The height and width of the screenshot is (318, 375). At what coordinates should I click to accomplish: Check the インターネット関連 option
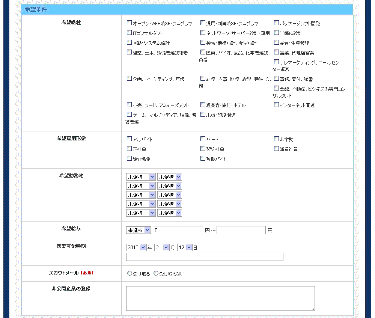click(276, 105)
